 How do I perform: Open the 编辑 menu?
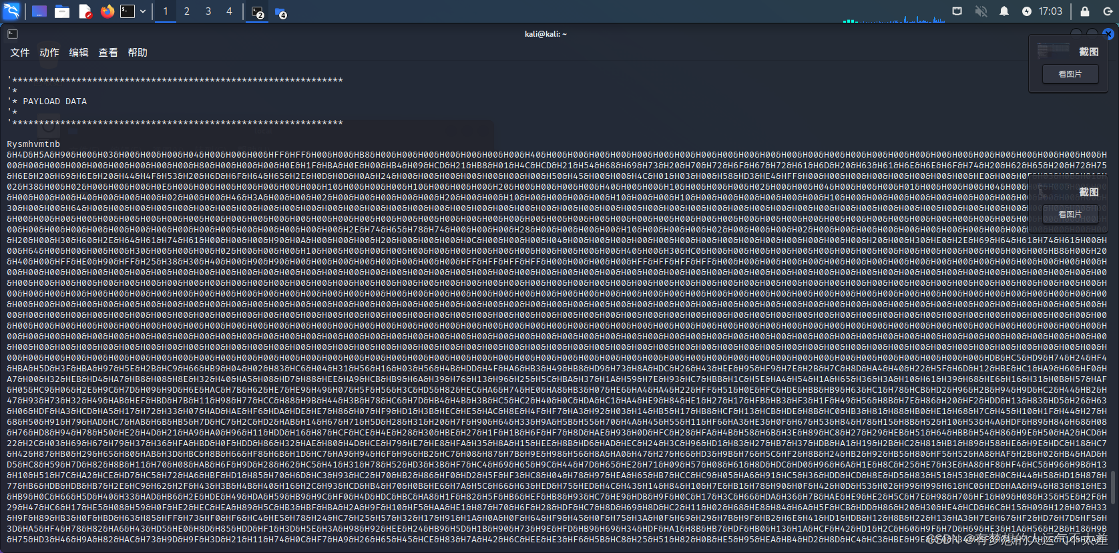click(x=79, y=53)
